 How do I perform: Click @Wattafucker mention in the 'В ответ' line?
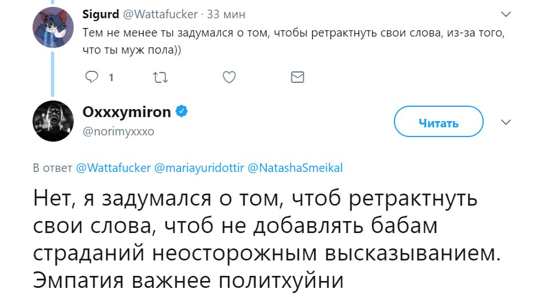click(113, 168)
